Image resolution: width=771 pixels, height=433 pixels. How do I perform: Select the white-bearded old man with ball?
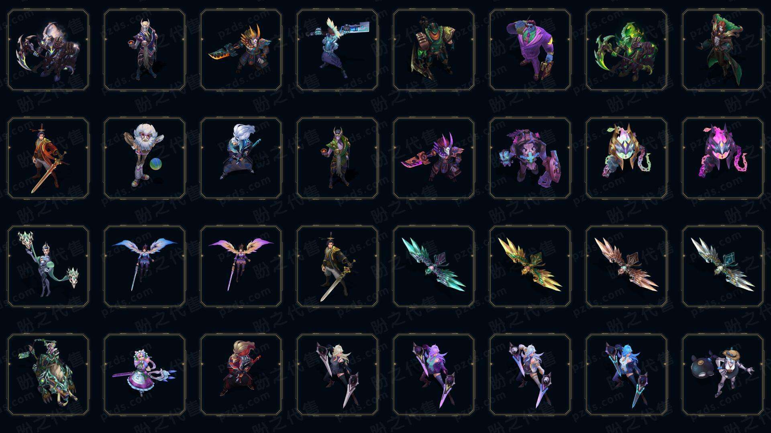point(145,158)
